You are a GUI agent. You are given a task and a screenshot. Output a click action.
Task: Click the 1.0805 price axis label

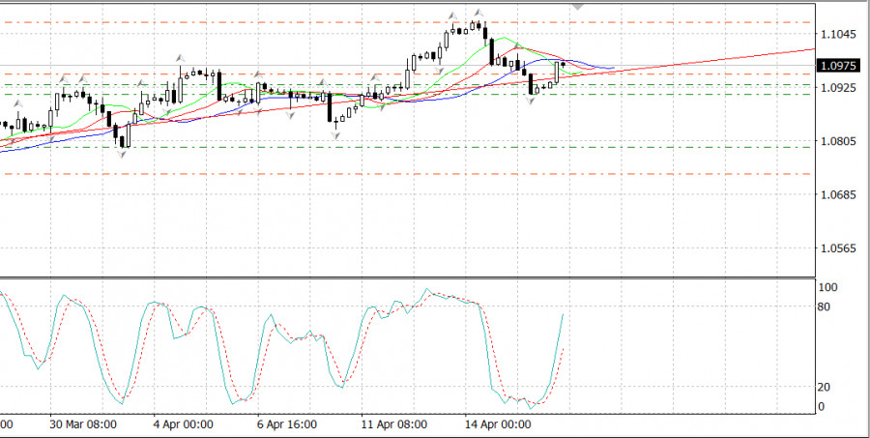(x=837, y=142)
